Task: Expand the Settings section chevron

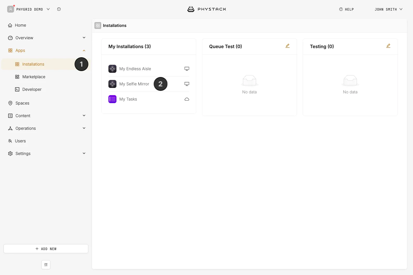Action: click(x=84, y=154)
